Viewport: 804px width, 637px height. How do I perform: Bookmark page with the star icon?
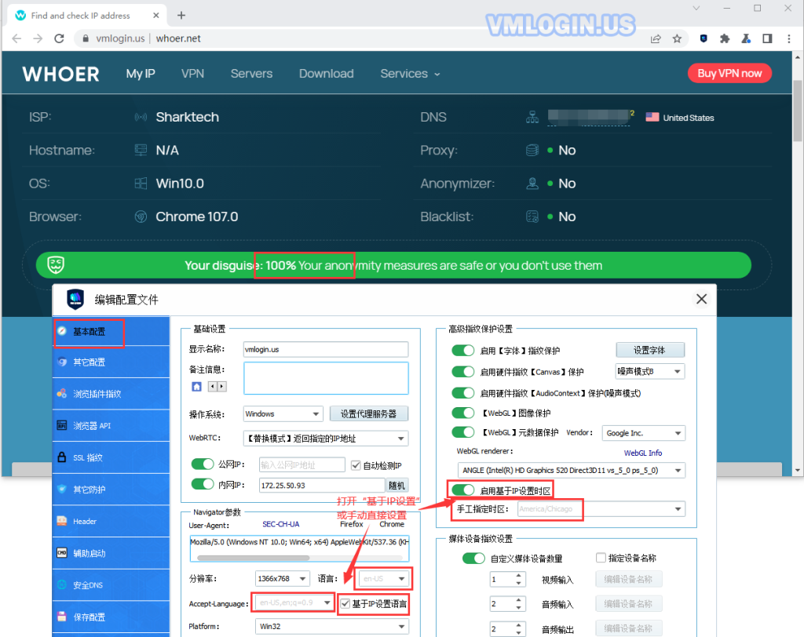677,39
